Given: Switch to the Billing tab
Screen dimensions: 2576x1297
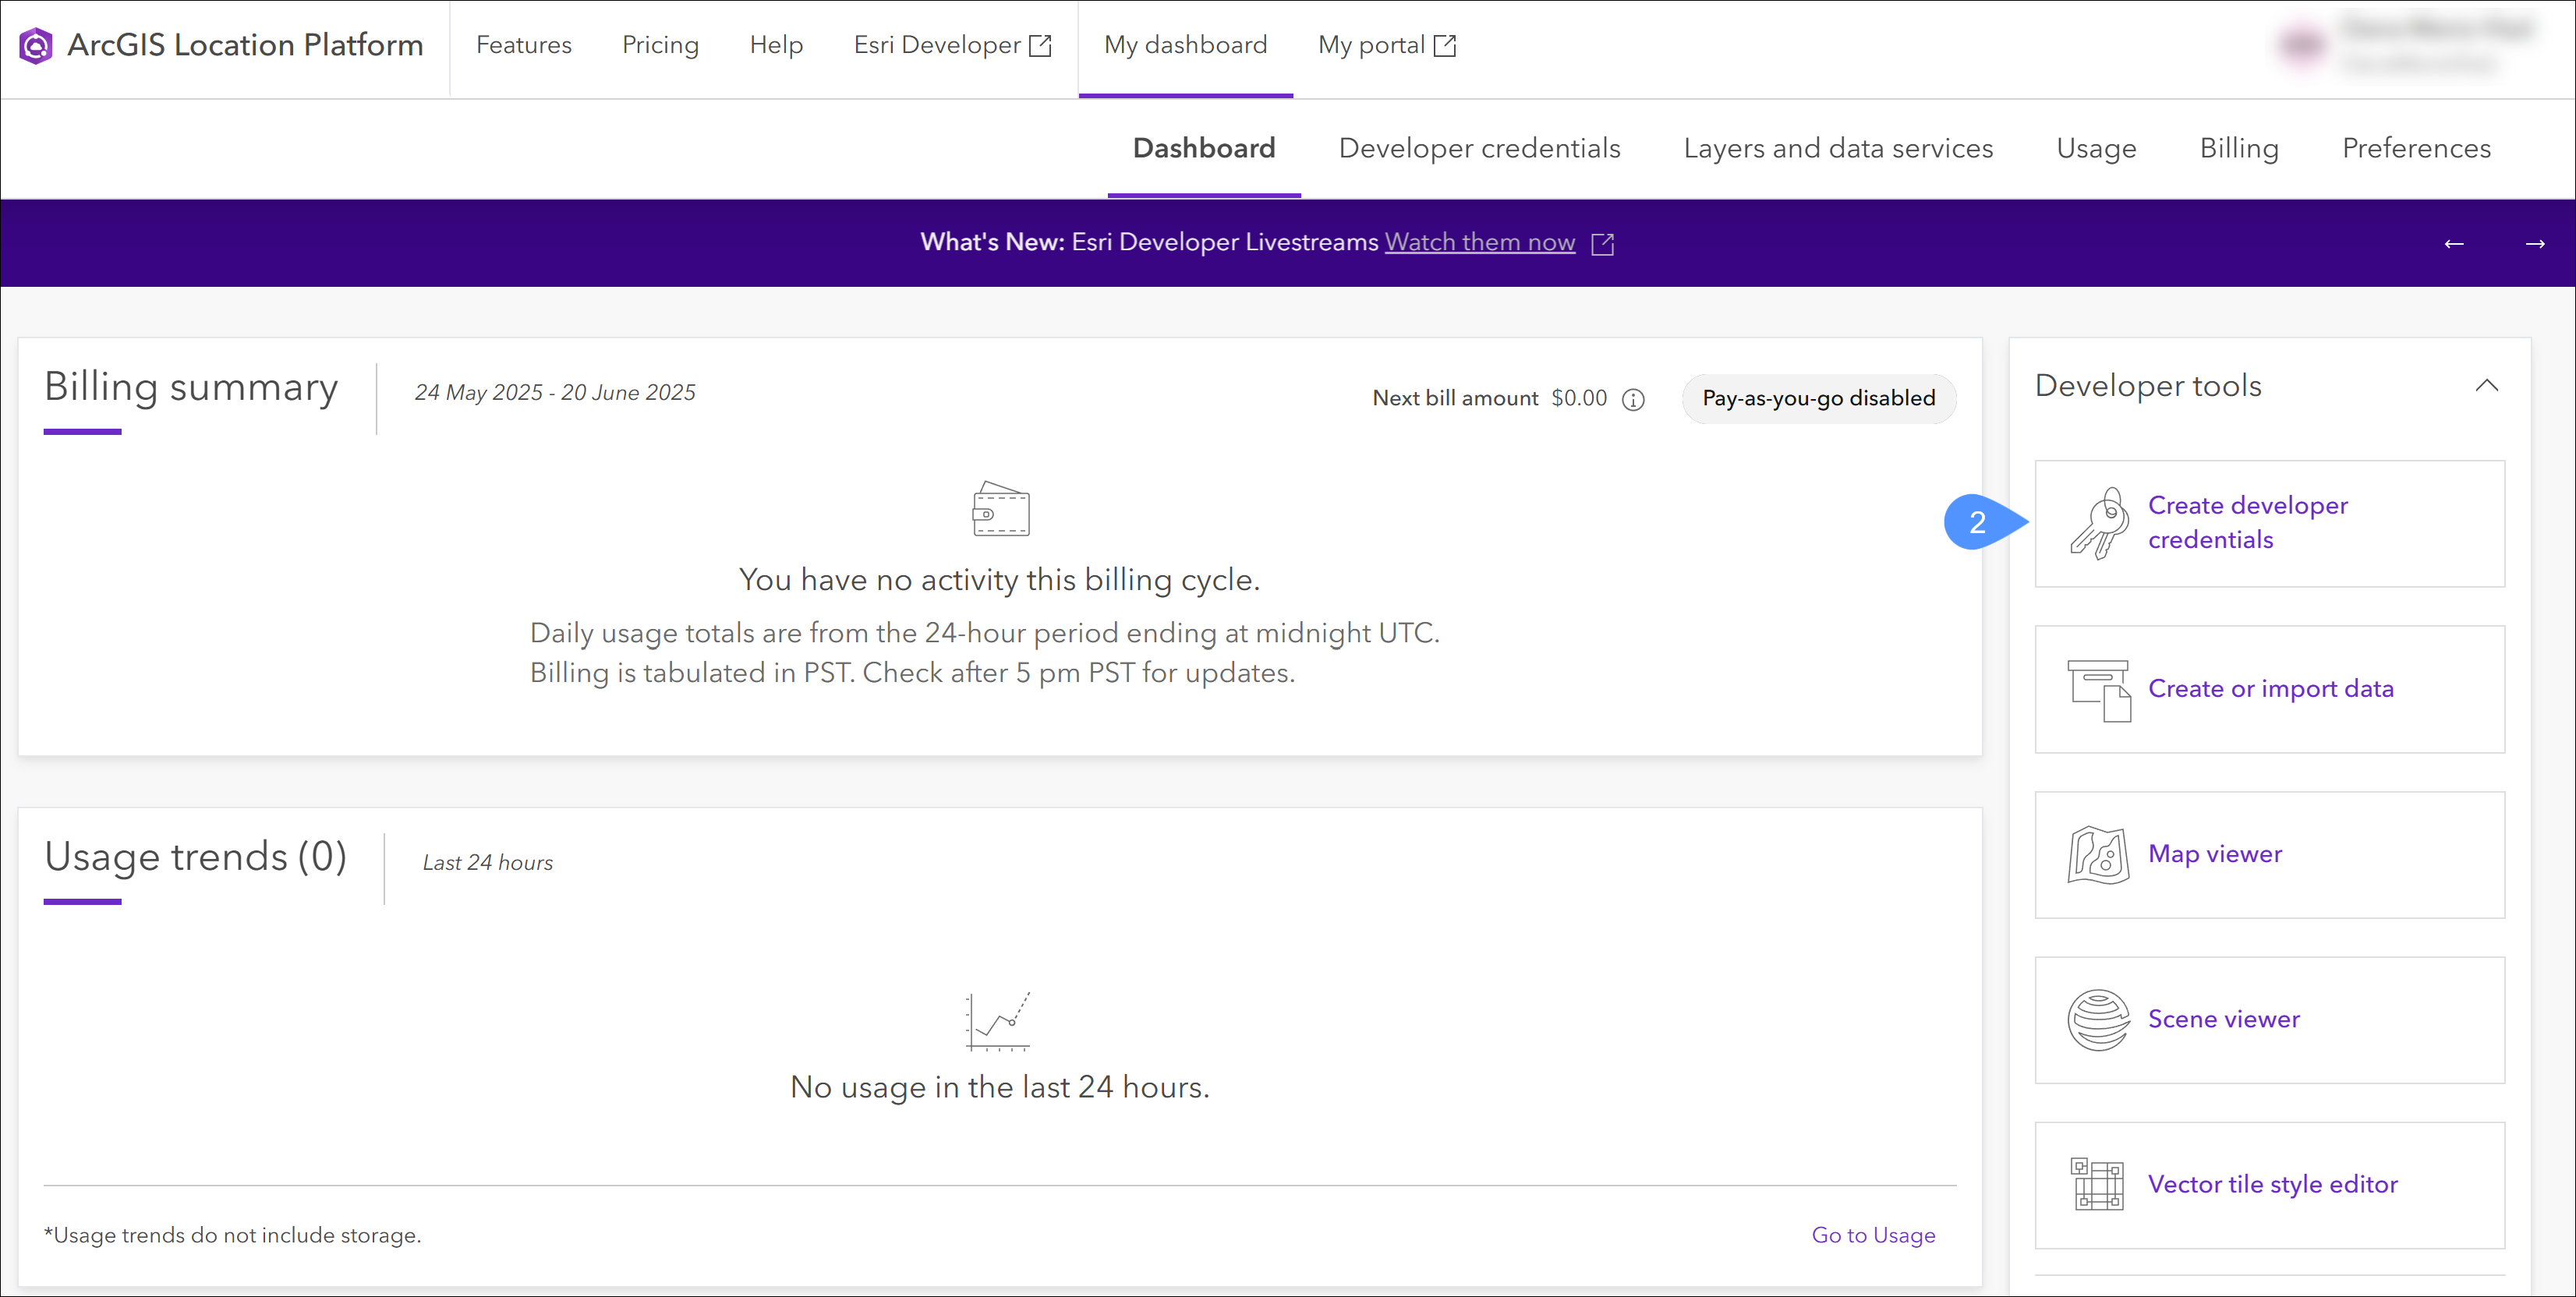Looking at the screenshot, I should click(2238, 149).
